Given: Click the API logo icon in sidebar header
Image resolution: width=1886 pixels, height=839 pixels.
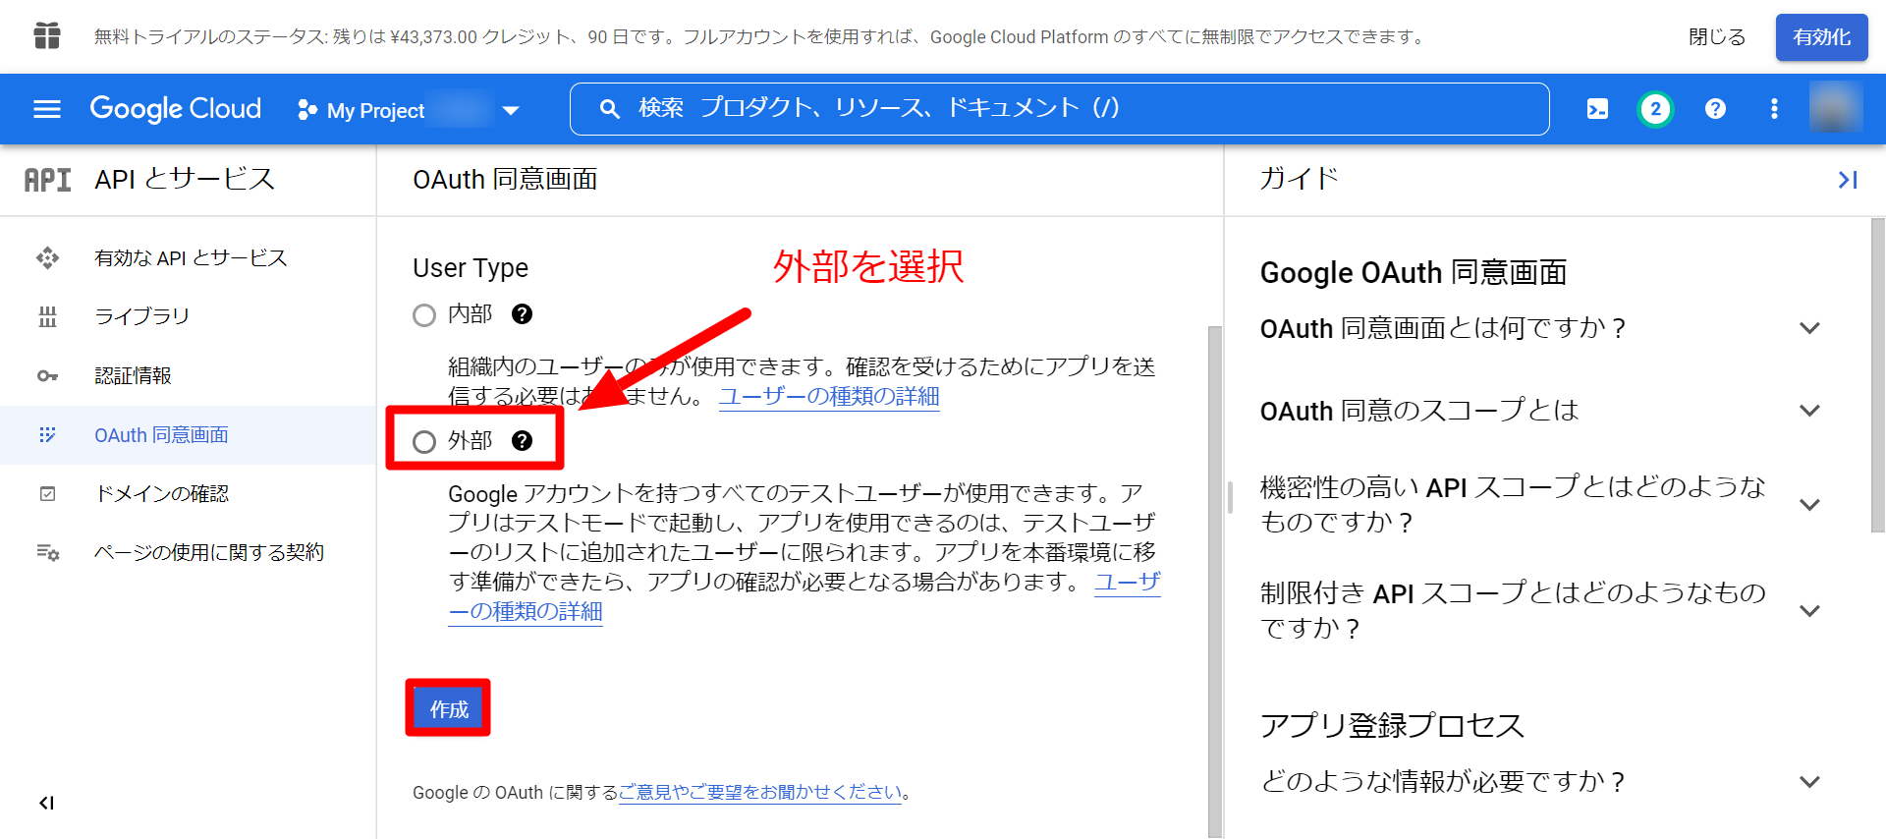Looking at the screenshot, I should 47,180.
